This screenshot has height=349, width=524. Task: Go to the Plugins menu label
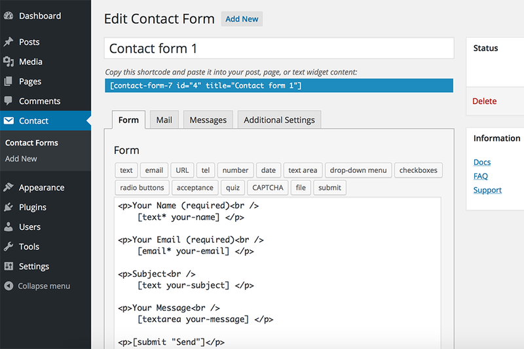33,208
